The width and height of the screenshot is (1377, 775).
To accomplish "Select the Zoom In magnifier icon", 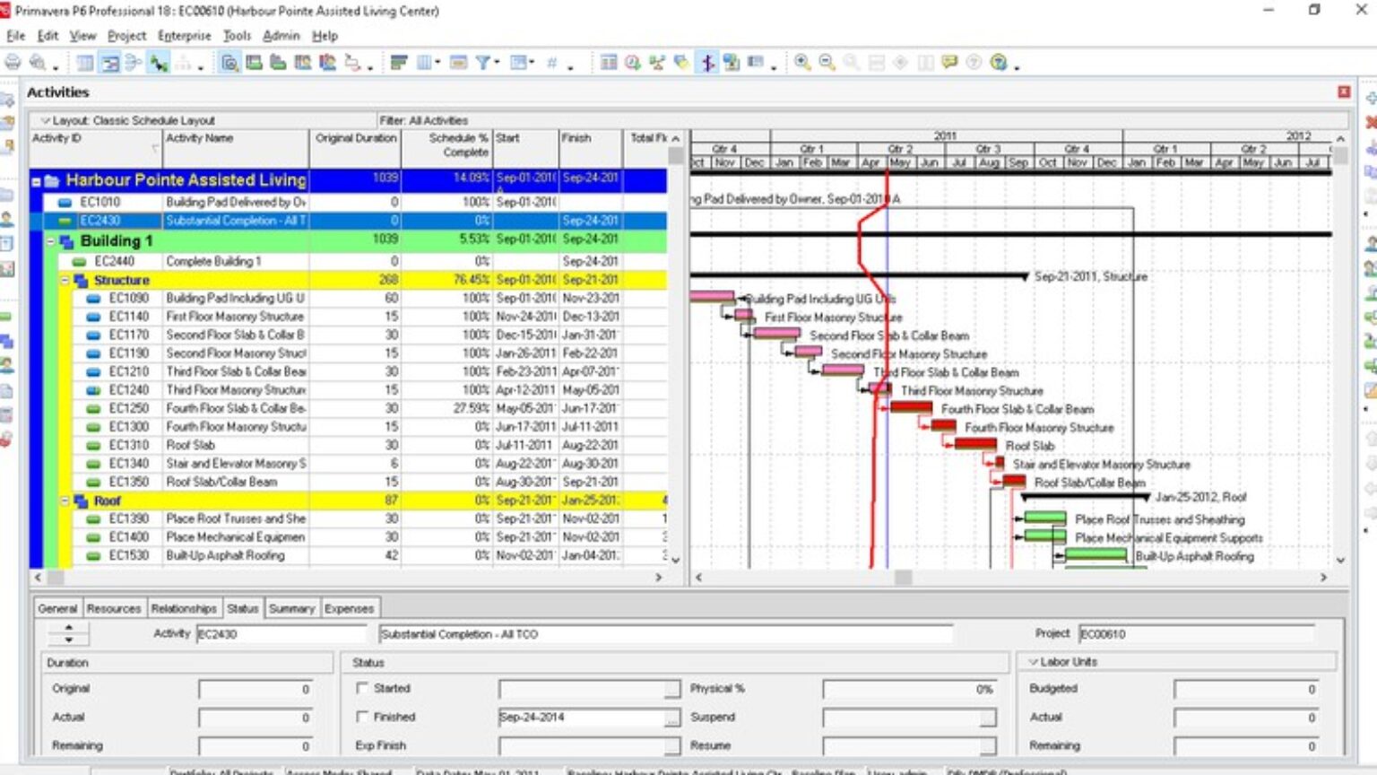I will [x=801, y=63].
